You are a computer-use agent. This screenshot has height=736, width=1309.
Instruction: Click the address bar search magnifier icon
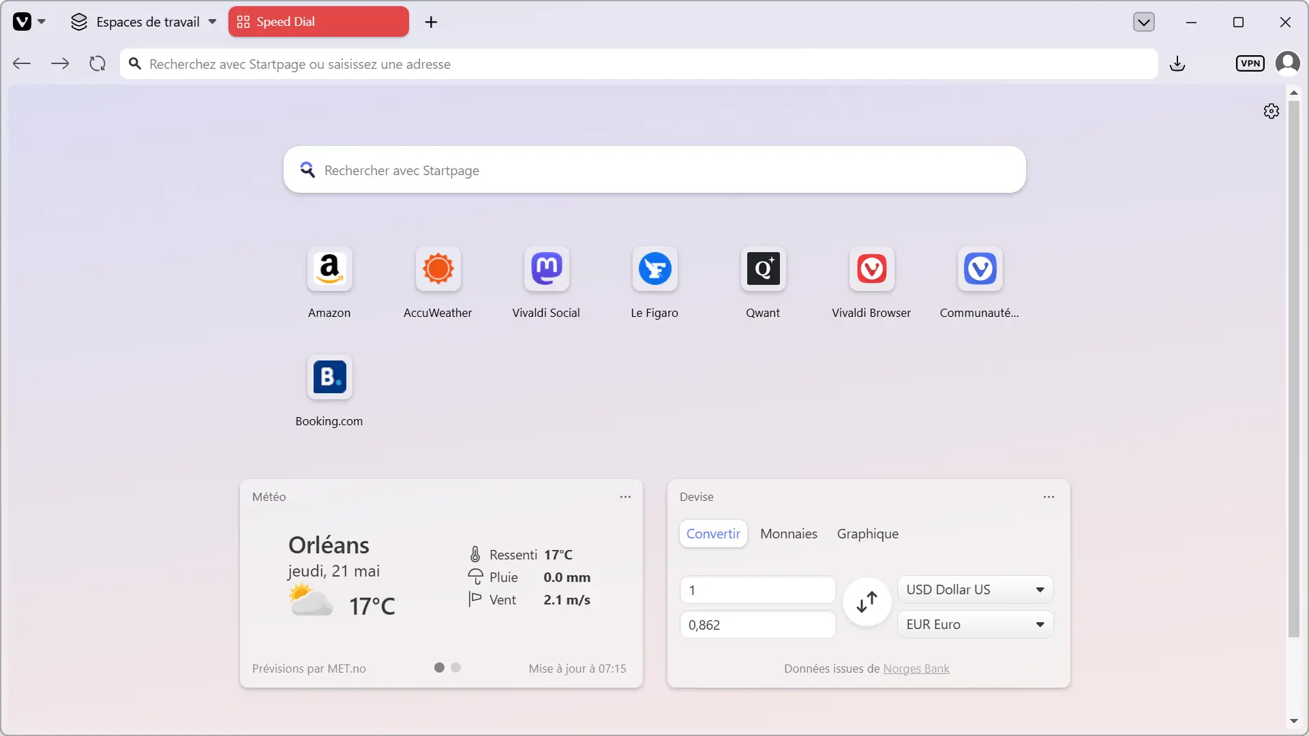click(135, 63)
